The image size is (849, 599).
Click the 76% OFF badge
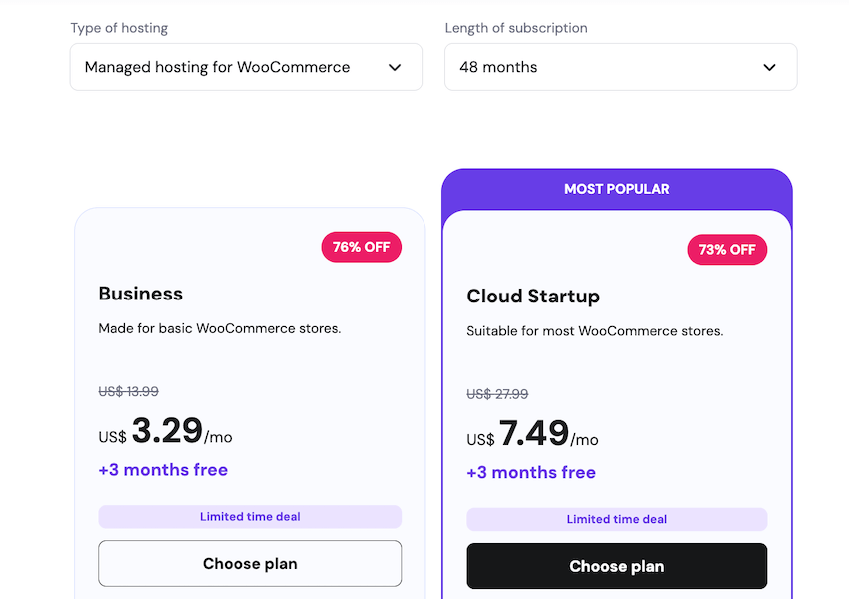[361, 247]
